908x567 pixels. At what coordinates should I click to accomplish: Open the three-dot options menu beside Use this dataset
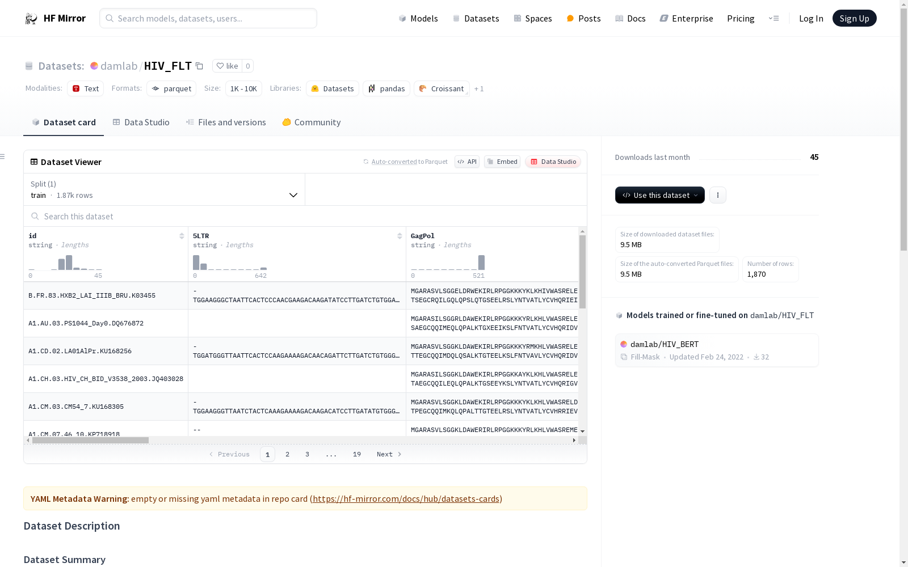(718, 195)
